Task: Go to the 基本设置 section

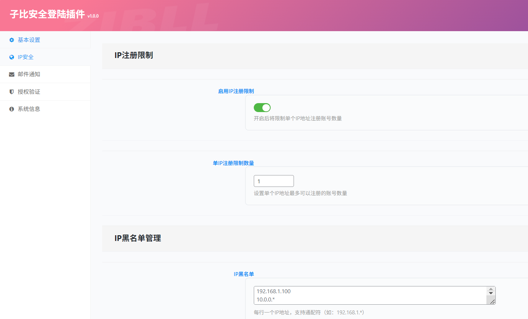Action: (x=28, y=40)
